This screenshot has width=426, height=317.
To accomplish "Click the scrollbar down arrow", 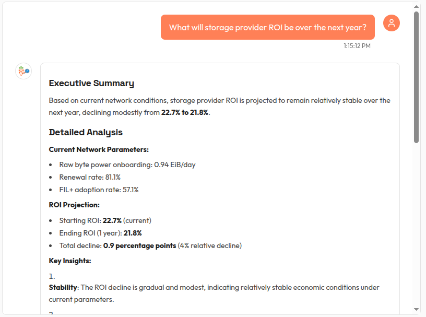I will (x=416, y=309).
